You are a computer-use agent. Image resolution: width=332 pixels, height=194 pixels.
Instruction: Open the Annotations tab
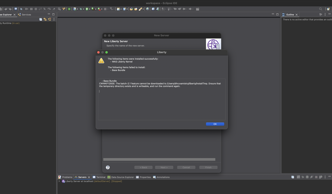pyautogui.click(x=161, y=177)
